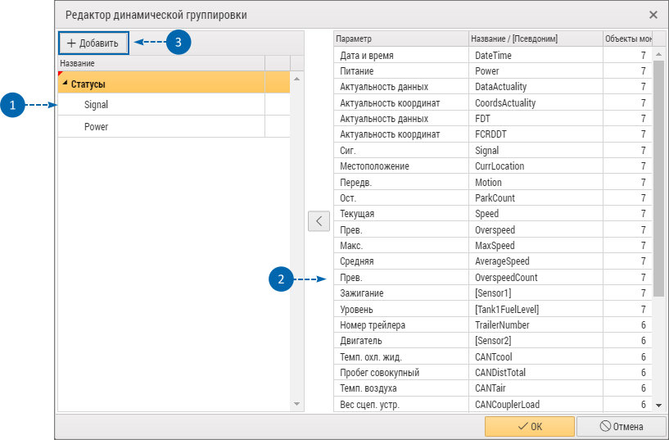
Task: Select the Уровень parameter row
Action: tap(493, 309)
